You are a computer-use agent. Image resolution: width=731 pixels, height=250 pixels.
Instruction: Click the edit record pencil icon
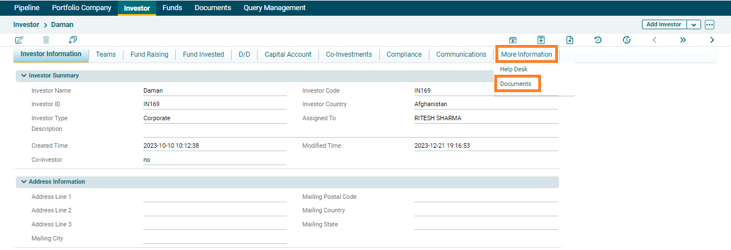coord(19,40)
